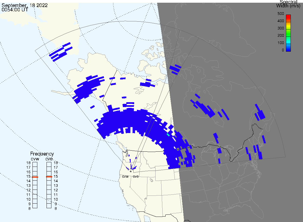This screenshot has height=222, width=303.
Task: Click the red marker on cvw frequency bar
Action: coord(35,177)
